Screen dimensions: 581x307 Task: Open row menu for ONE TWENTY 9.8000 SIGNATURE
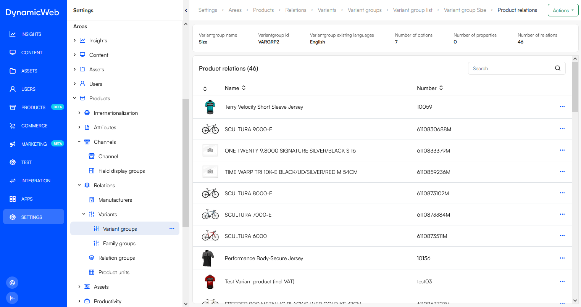(x=562, y=150)
